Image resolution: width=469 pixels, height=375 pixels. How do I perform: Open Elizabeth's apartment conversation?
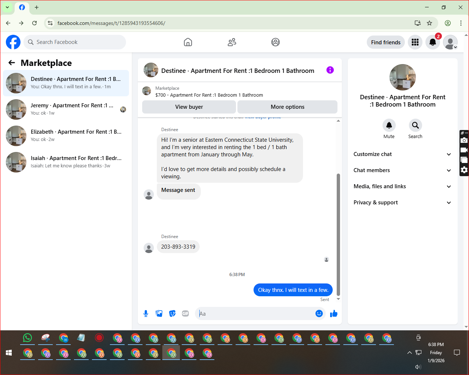click(x=66, y=136)
